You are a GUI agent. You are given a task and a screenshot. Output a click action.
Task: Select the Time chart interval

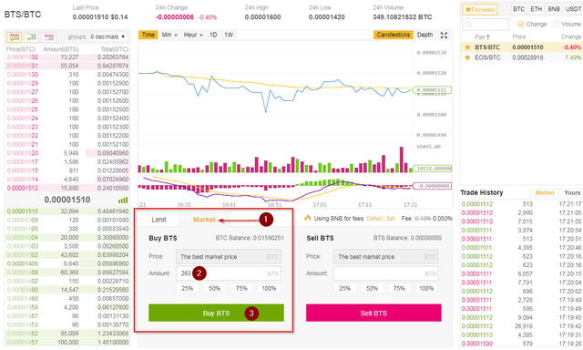pyautogui.click(x=148, y=35)
